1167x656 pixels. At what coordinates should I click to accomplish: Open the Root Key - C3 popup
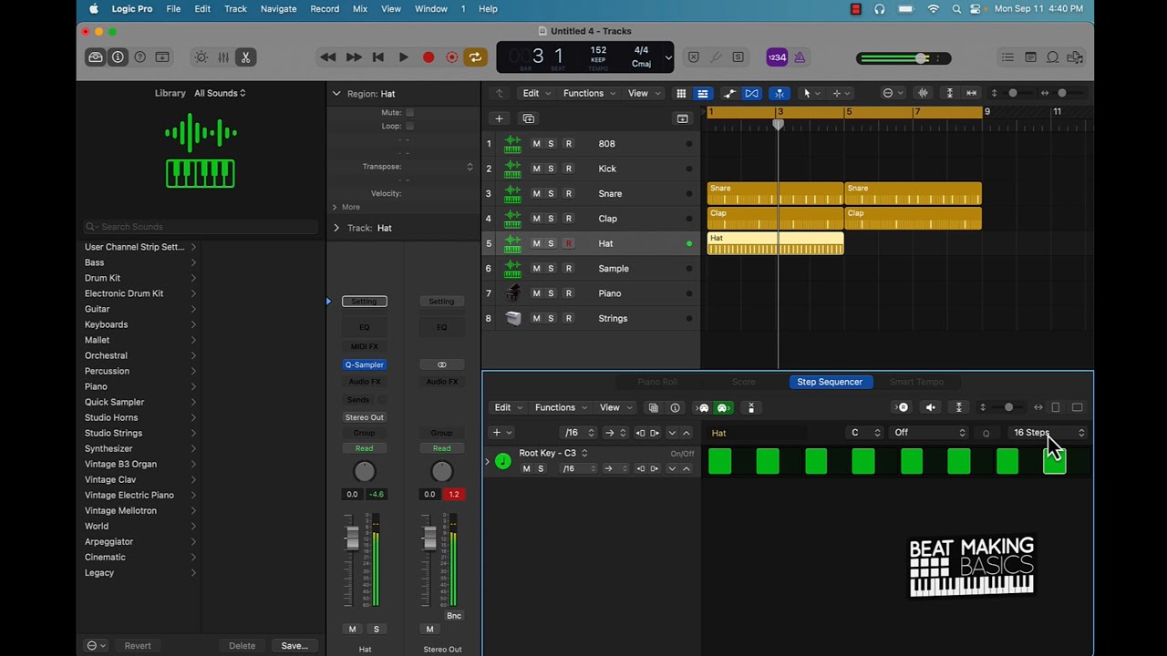tap(553, 453)
